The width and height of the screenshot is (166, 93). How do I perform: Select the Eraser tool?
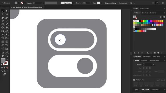click(x=7, y=28)
